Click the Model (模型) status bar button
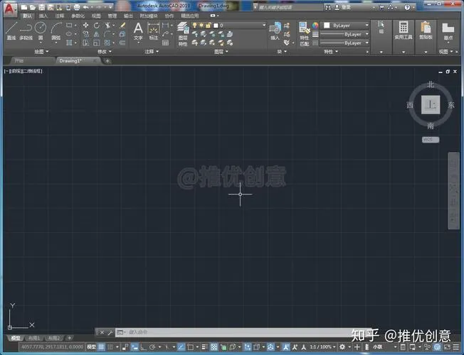The height and width of the screenshot is (355, 464). [x=91, y=346]
